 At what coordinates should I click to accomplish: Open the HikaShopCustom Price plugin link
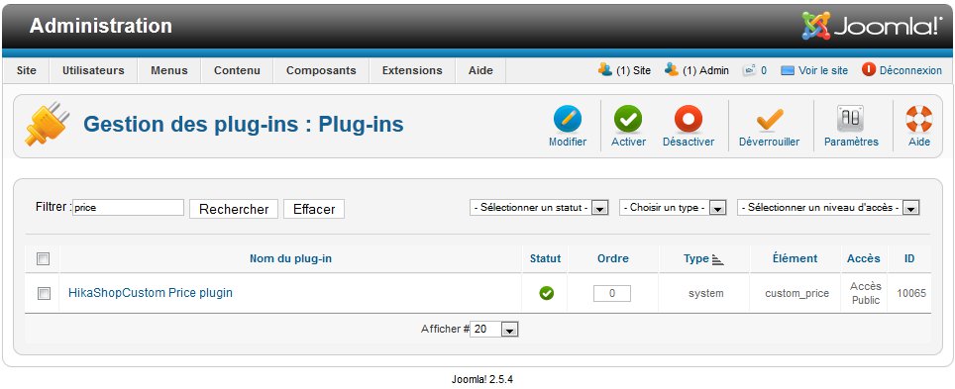coord(151,293)
